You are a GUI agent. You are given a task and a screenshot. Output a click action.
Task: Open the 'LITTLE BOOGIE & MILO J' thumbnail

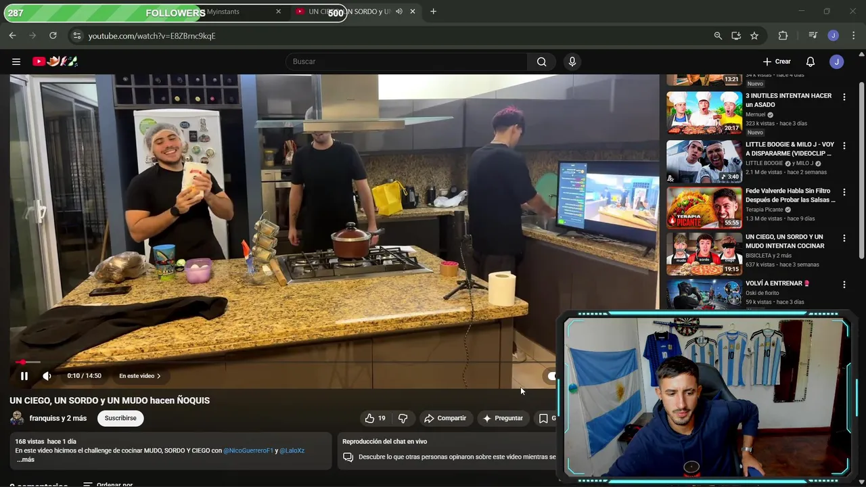click(704, 162)
